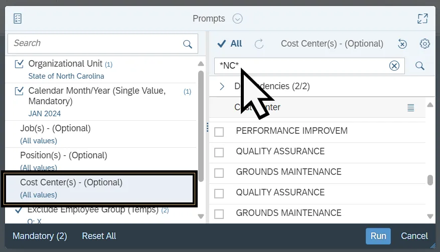
Task: Open list options icon in Cost Center header
Action: coord(410,107)
